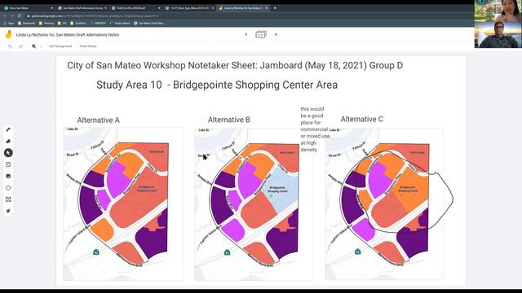
Task: Click the browser address bar URL
Action: (x=95, y=16)
